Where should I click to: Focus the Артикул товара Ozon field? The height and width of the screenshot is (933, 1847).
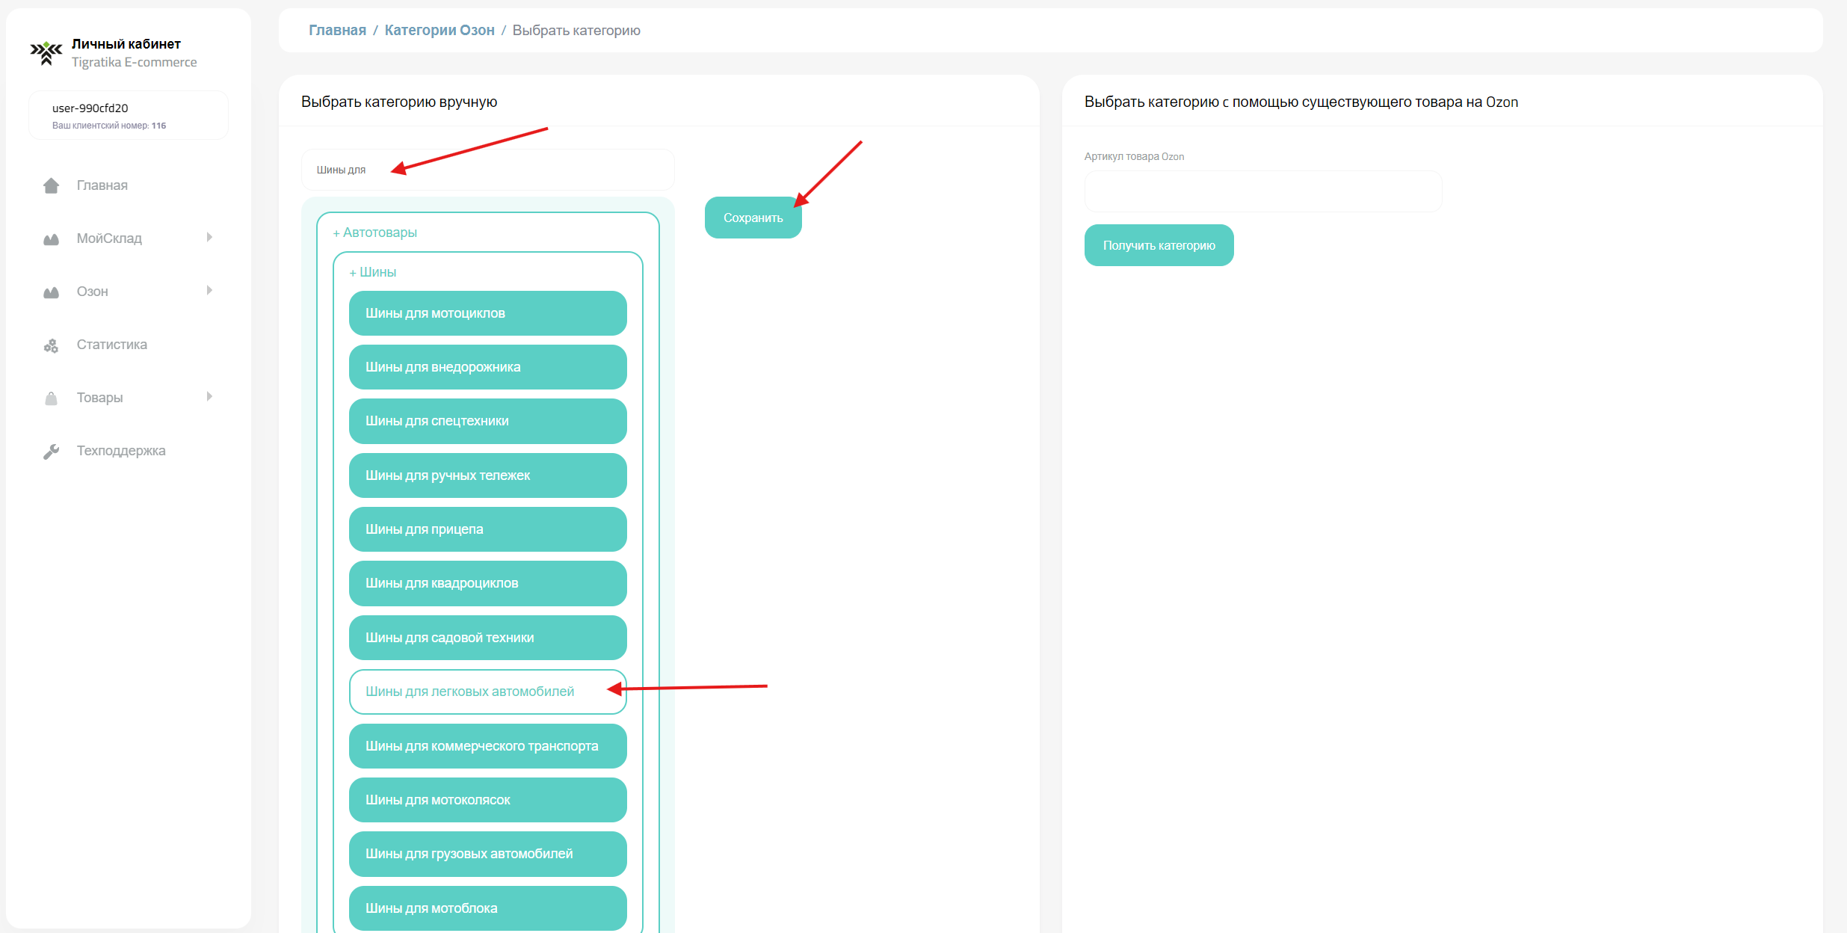pyautogui.click(x=1263, y=191)
